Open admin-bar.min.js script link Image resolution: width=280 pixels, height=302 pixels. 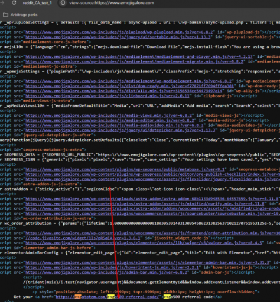(106, 273)
